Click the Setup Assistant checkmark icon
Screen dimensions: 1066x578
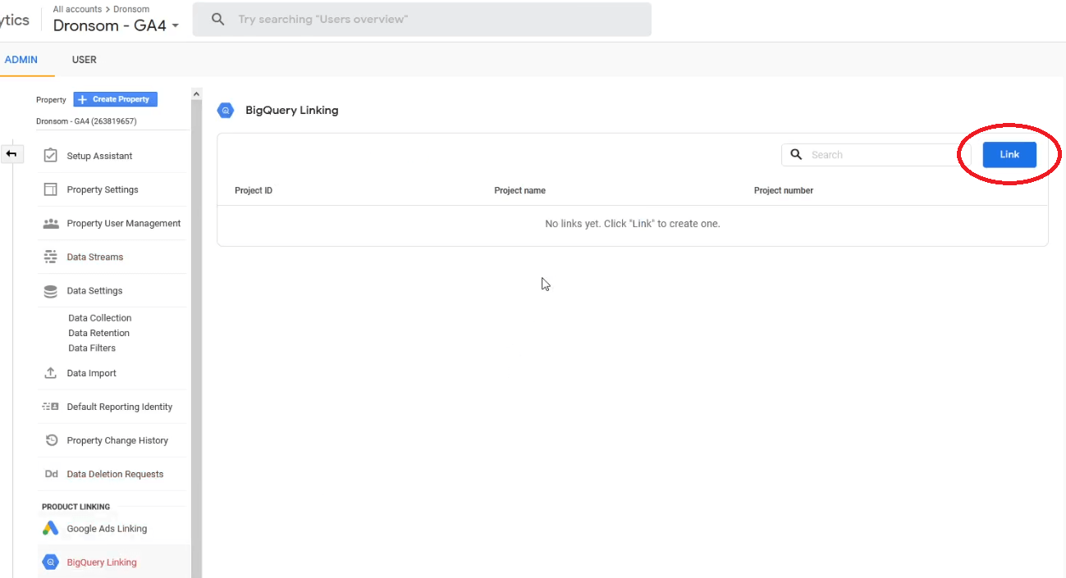tap(51, 156)
